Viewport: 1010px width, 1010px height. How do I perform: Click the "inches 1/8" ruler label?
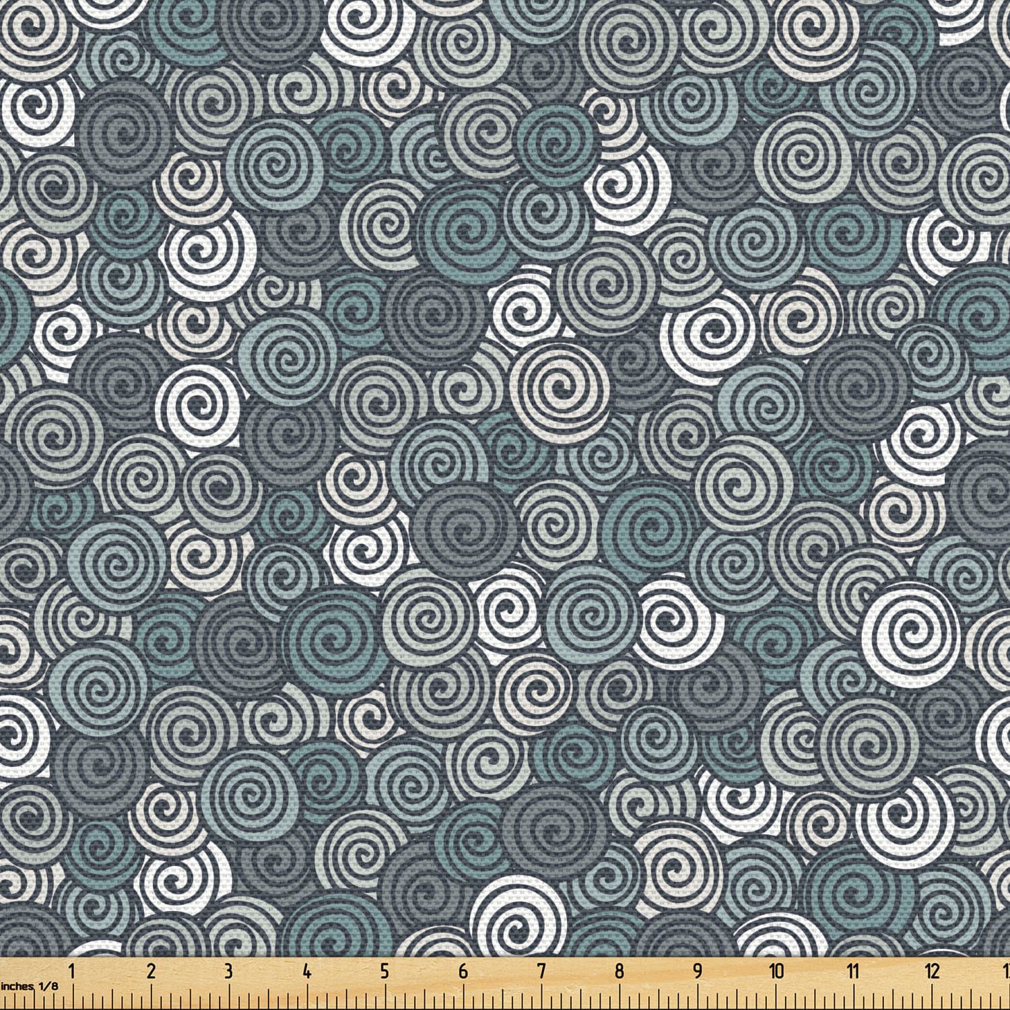point(30,986)
